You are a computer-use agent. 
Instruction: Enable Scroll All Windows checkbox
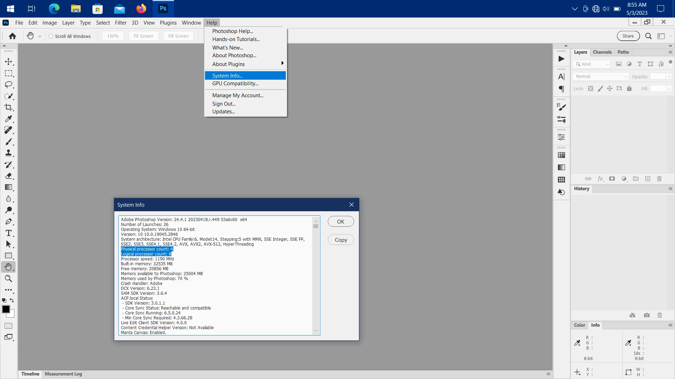point(51,36)
